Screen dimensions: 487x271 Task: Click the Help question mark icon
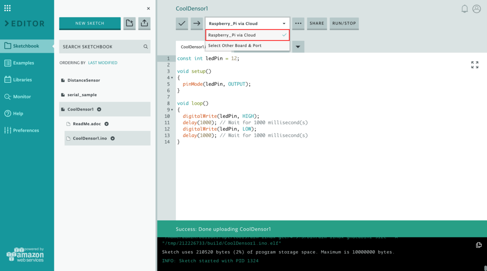coord(8,113)
